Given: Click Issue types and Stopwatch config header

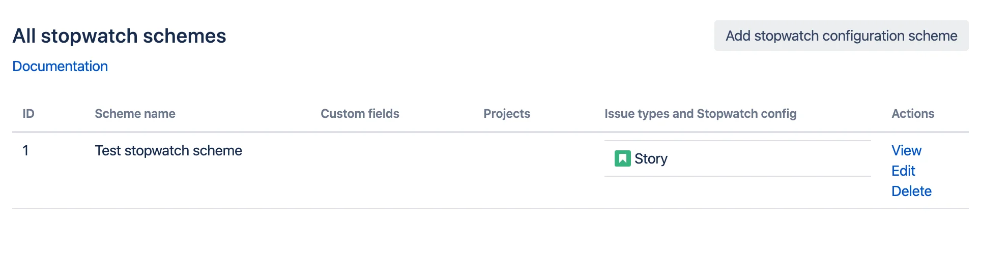Looking at the screenshot, I should point(700,114).
